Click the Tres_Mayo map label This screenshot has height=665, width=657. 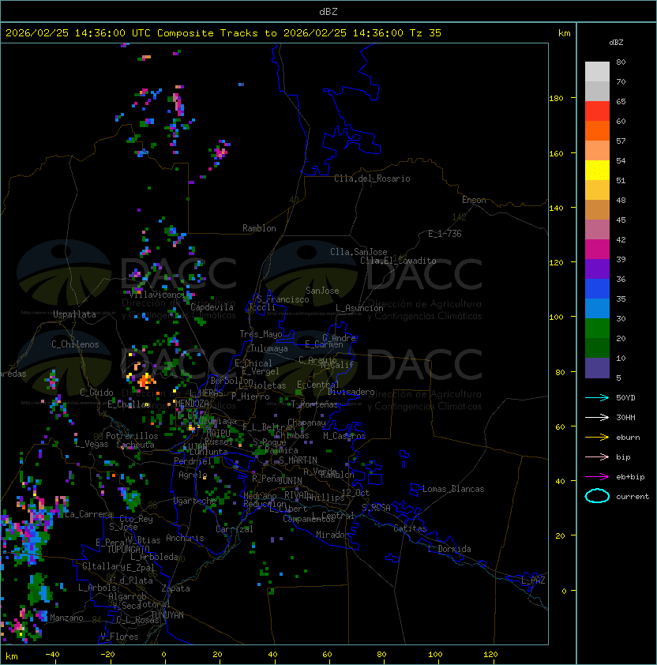click(x=261, y=334)
